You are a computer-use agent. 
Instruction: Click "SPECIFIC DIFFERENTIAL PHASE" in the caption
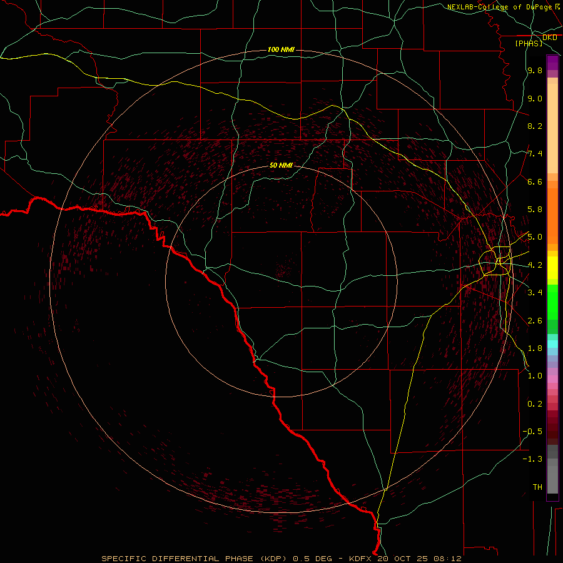178,559
